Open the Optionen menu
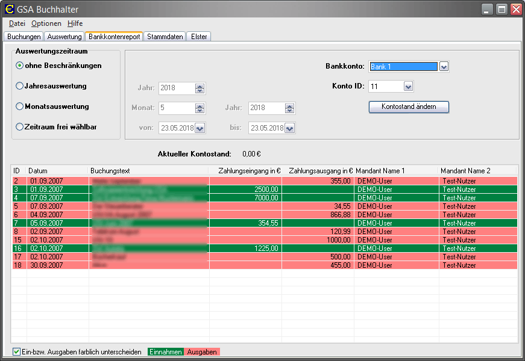 click(46, 23)
